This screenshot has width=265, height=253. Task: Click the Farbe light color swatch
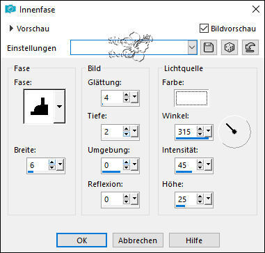point(191,98)
